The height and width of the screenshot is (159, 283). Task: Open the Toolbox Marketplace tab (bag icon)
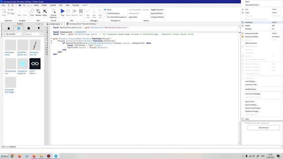(x=9, y=28)
